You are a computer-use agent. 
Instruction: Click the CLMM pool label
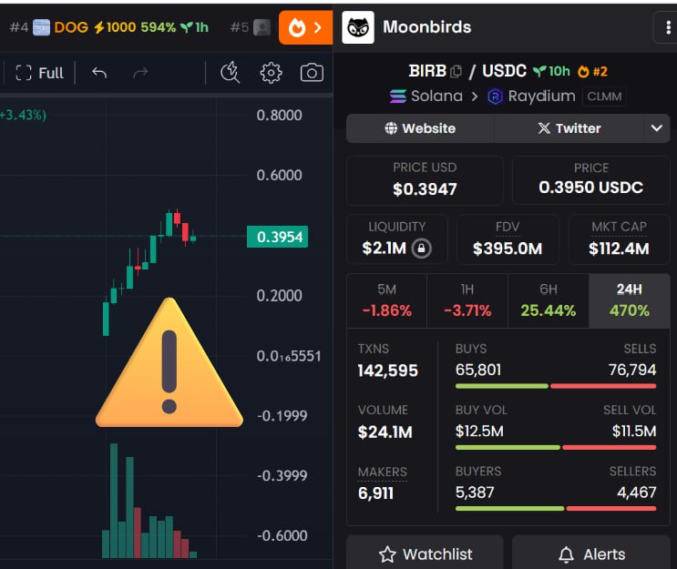point(604,97)
